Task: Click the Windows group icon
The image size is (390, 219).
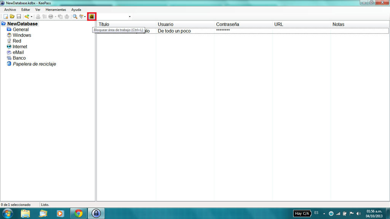Action: pos(9,35)
